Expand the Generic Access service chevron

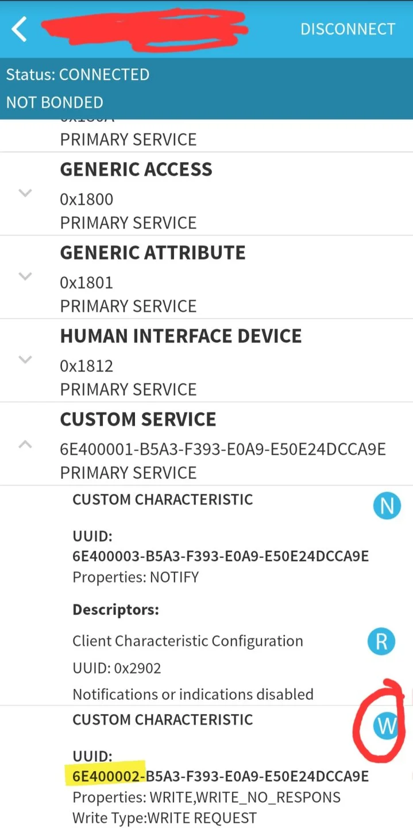click(25, 193)
